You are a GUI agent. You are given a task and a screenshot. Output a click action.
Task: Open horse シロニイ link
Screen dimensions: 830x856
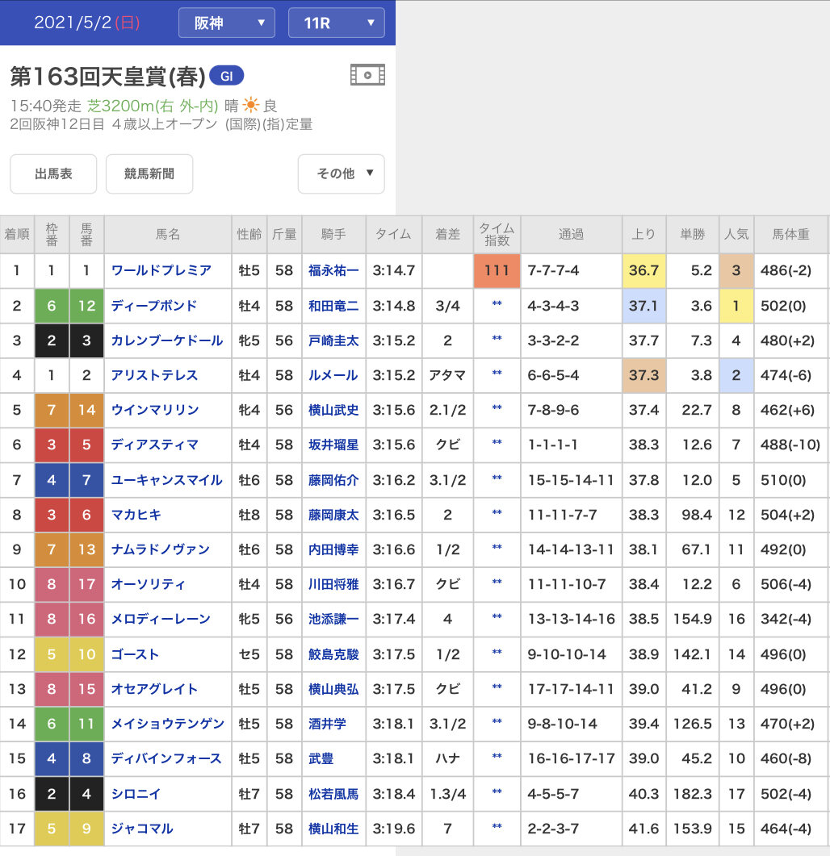coord(136,794)
